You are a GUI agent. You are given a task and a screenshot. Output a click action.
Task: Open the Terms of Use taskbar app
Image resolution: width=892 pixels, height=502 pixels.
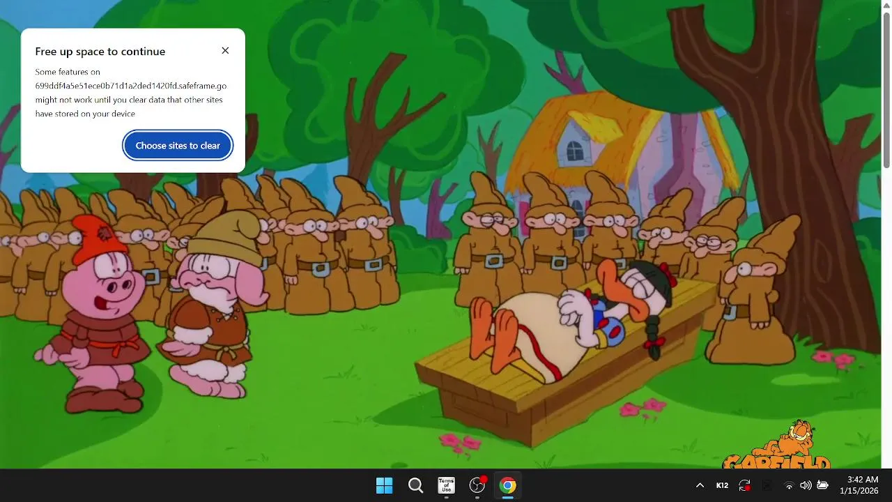click(x=446, y=485)
